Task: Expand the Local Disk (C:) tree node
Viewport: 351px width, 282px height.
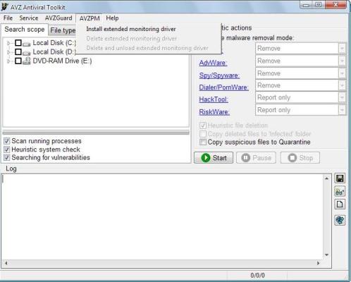Action: [x=8, y=43]
